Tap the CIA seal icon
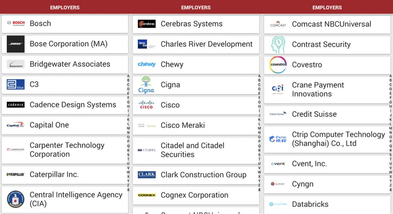 [x=16, y=199]
